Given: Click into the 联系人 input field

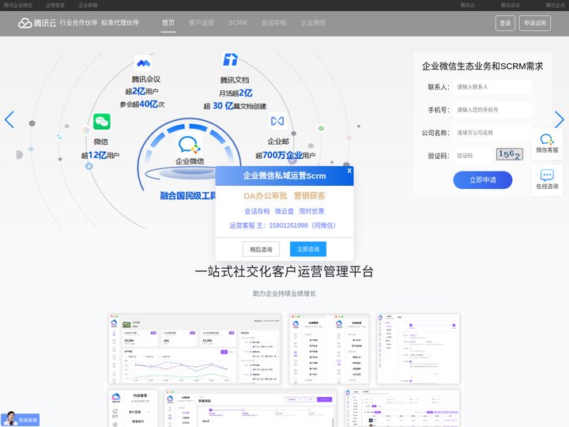Looking at the screenshot, I should (x=492, y=87).
